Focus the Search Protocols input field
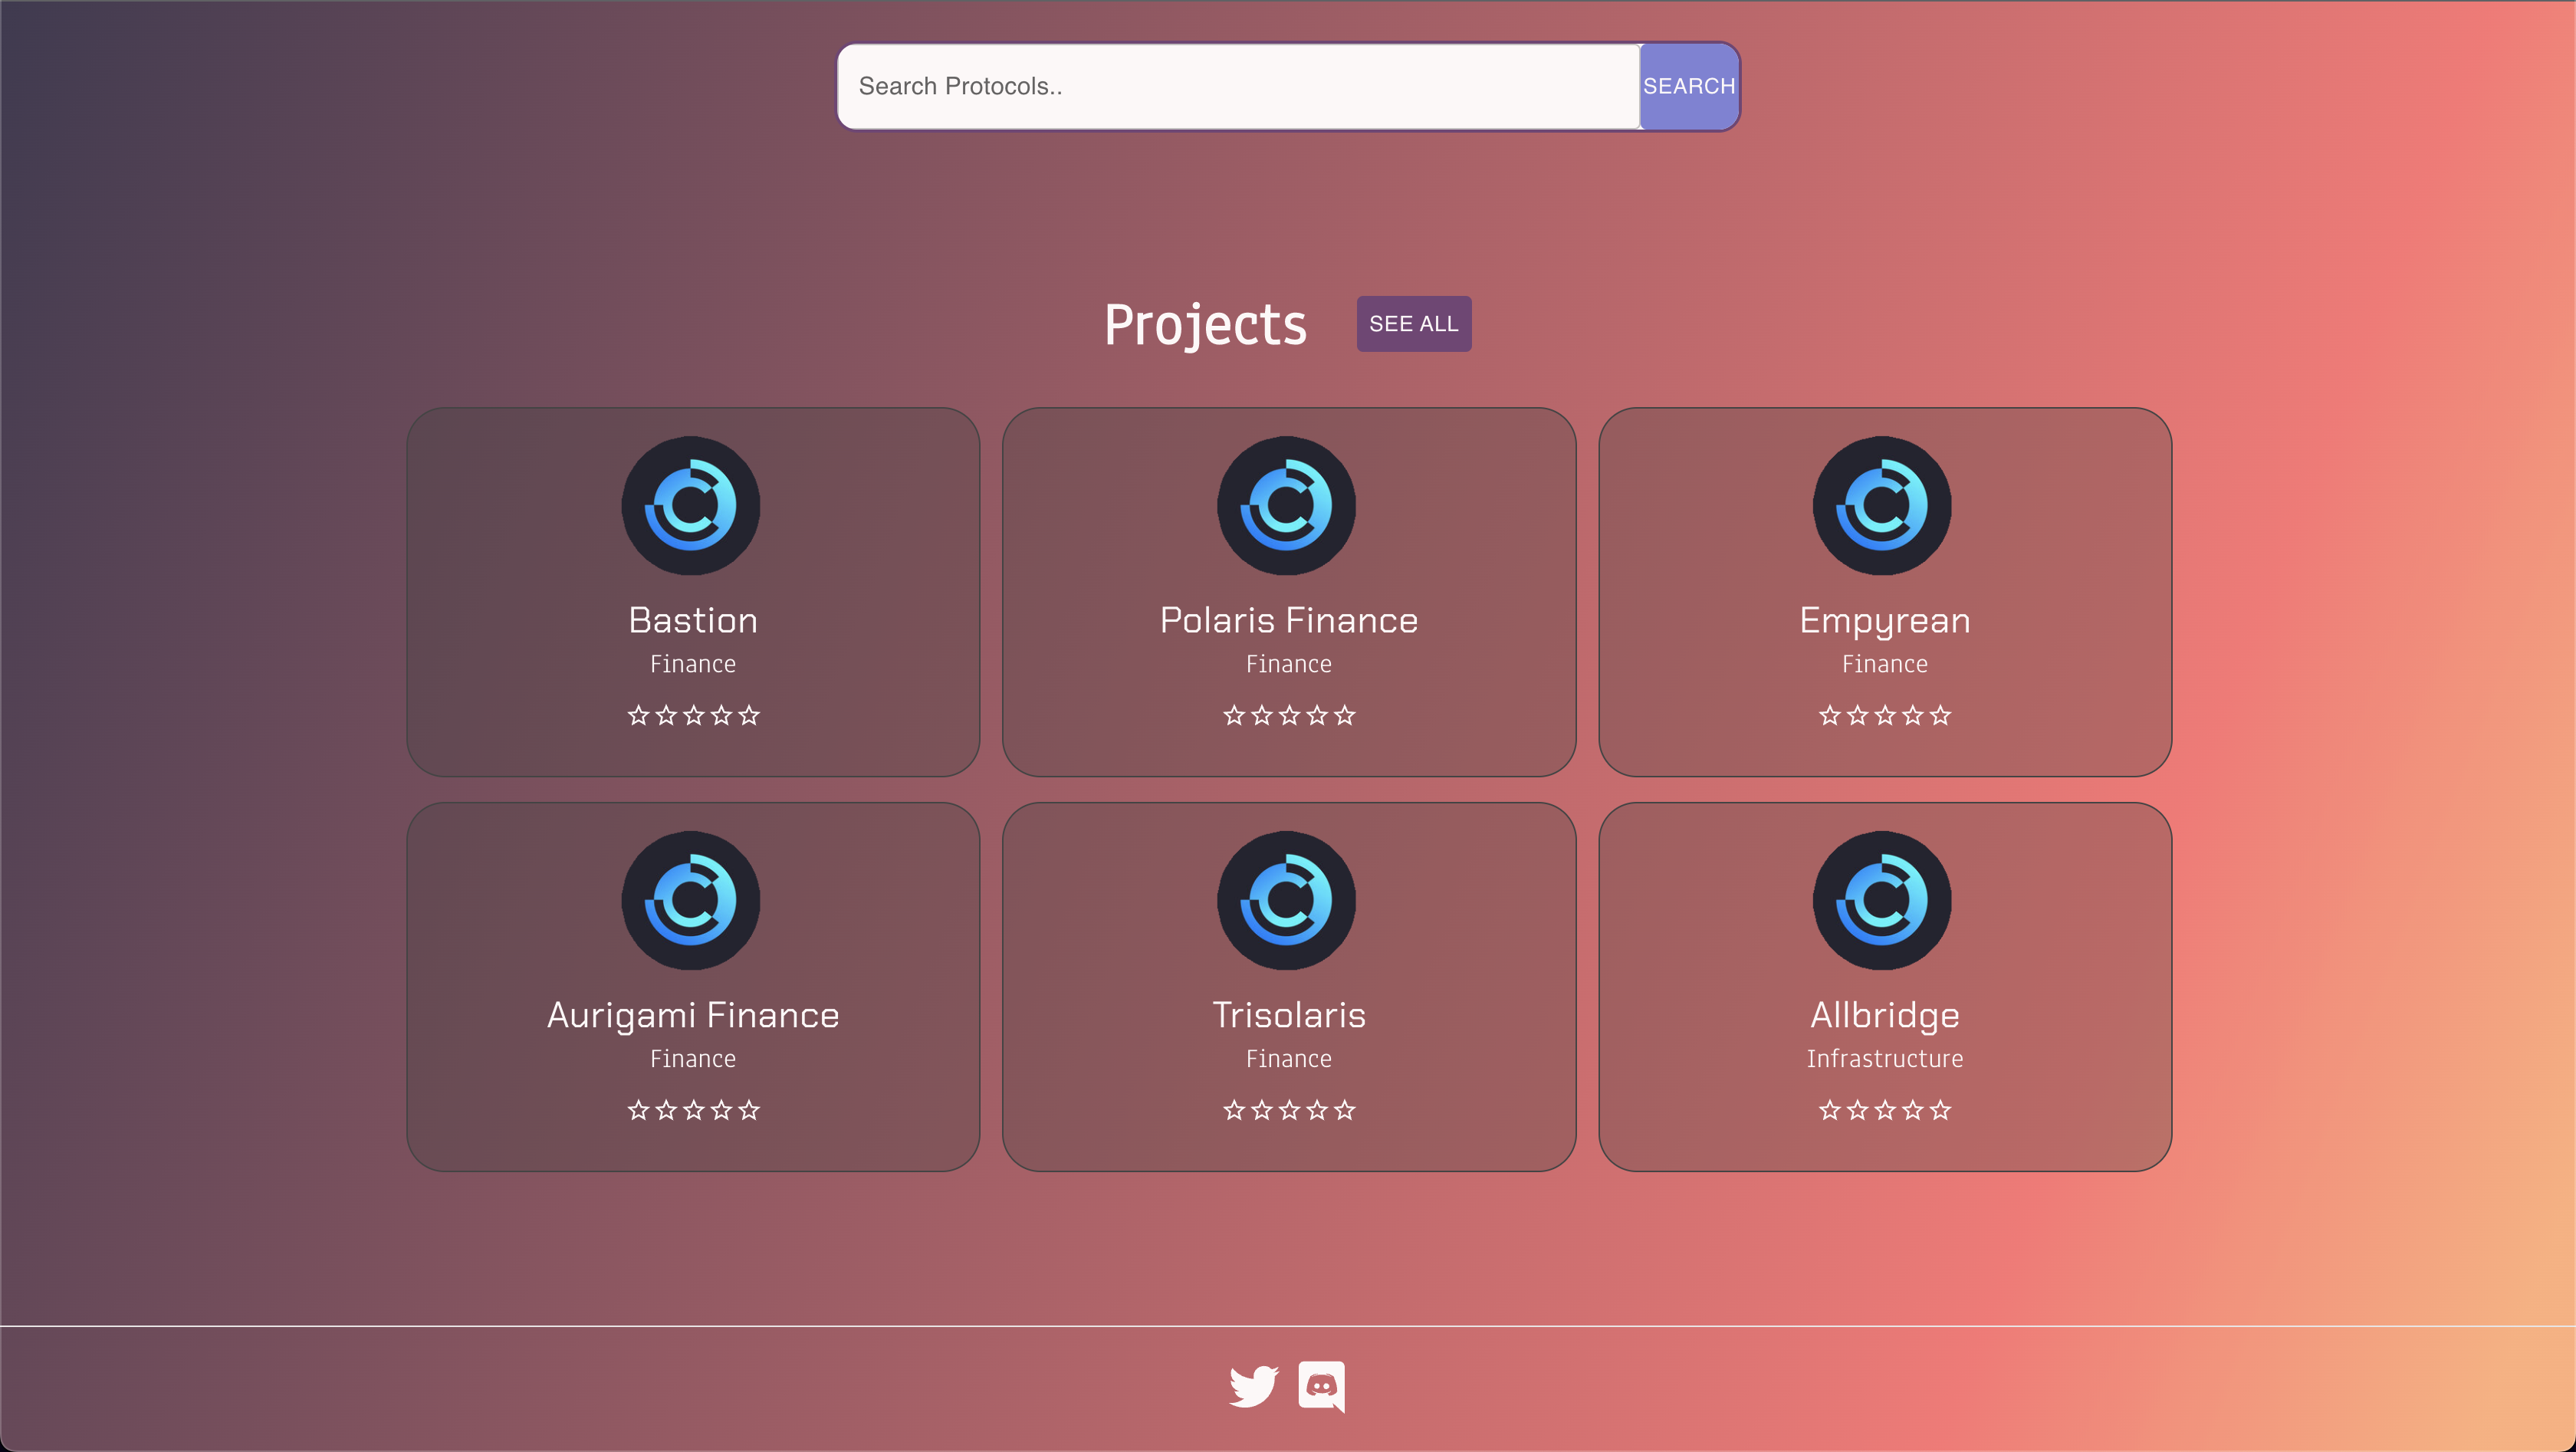2576x1452 pixels. (x=1238, y=86)
